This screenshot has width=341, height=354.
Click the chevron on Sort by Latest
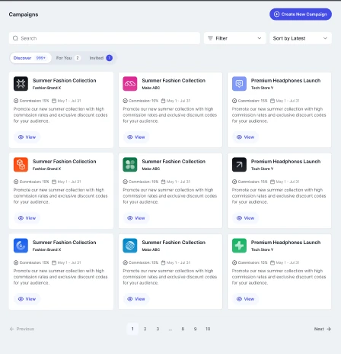coord(325,38)
